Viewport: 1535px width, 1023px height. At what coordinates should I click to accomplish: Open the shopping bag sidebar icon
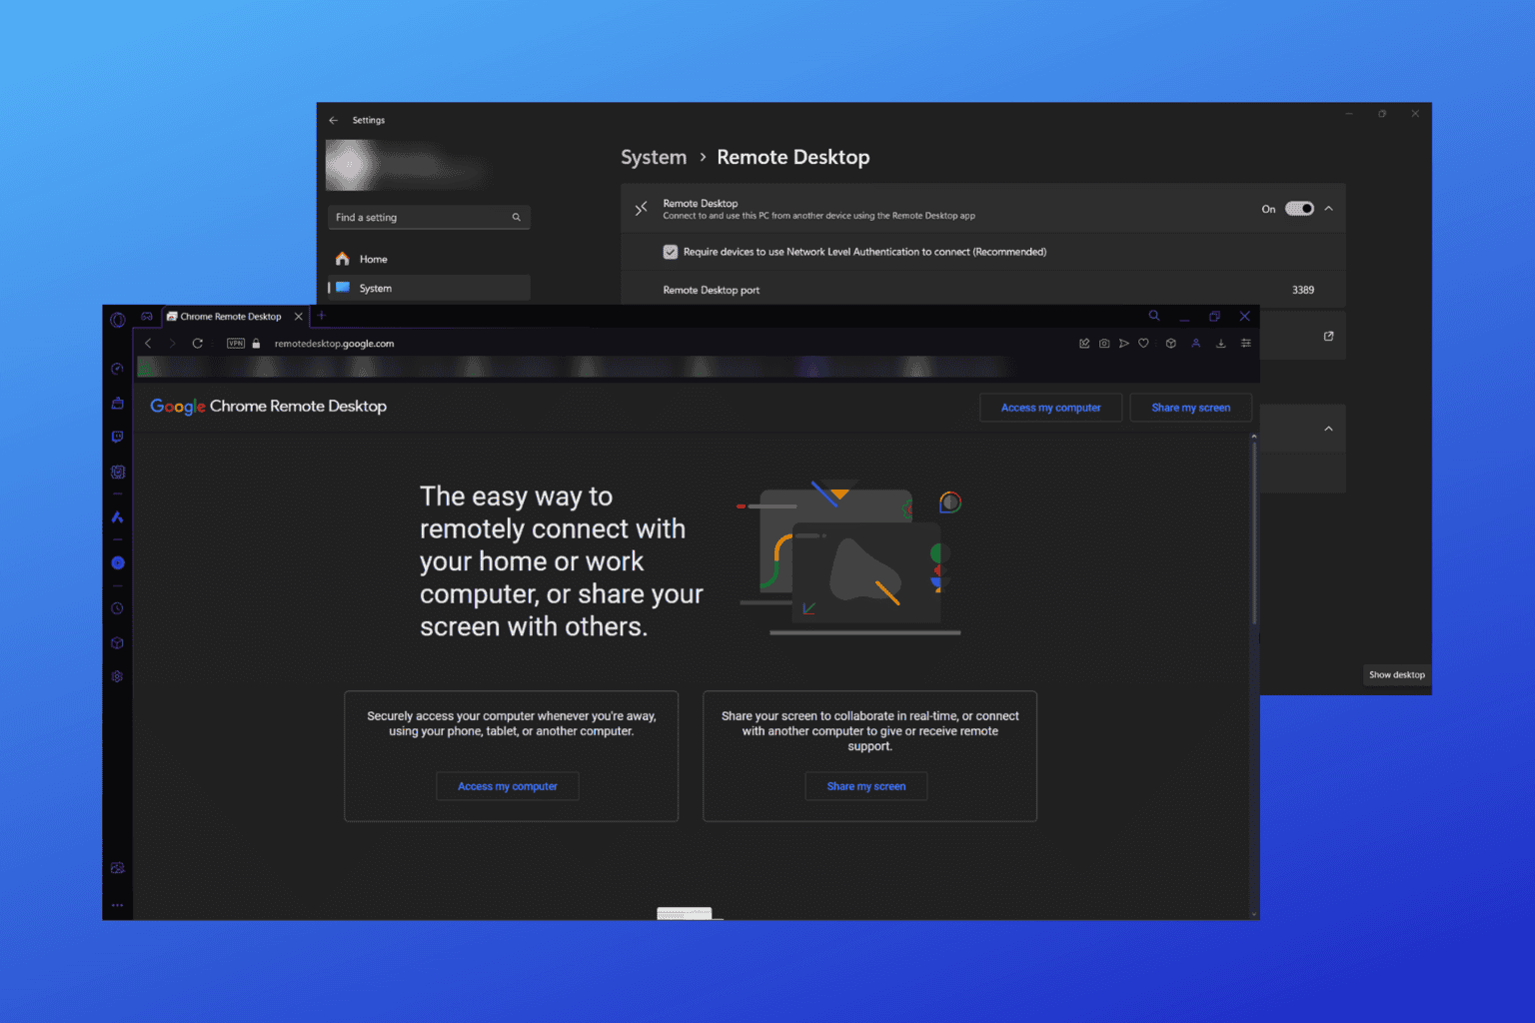point(117,404)
